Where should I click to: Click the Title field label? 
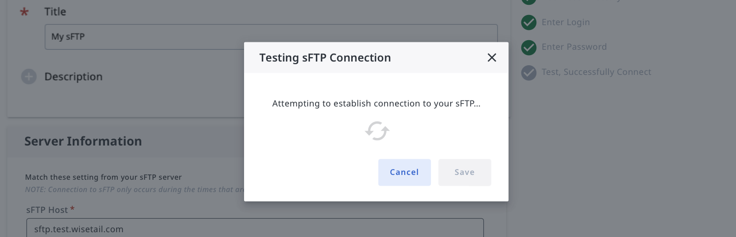pos(55,12)
